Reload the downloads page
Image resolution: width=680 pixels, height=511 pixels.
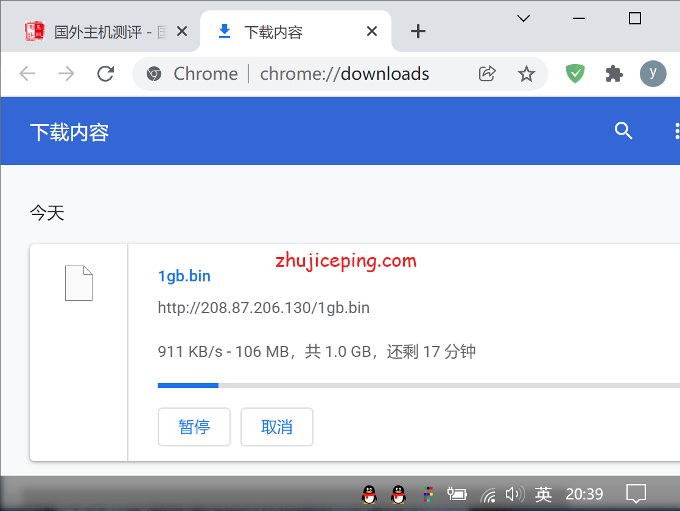point(105,74)
